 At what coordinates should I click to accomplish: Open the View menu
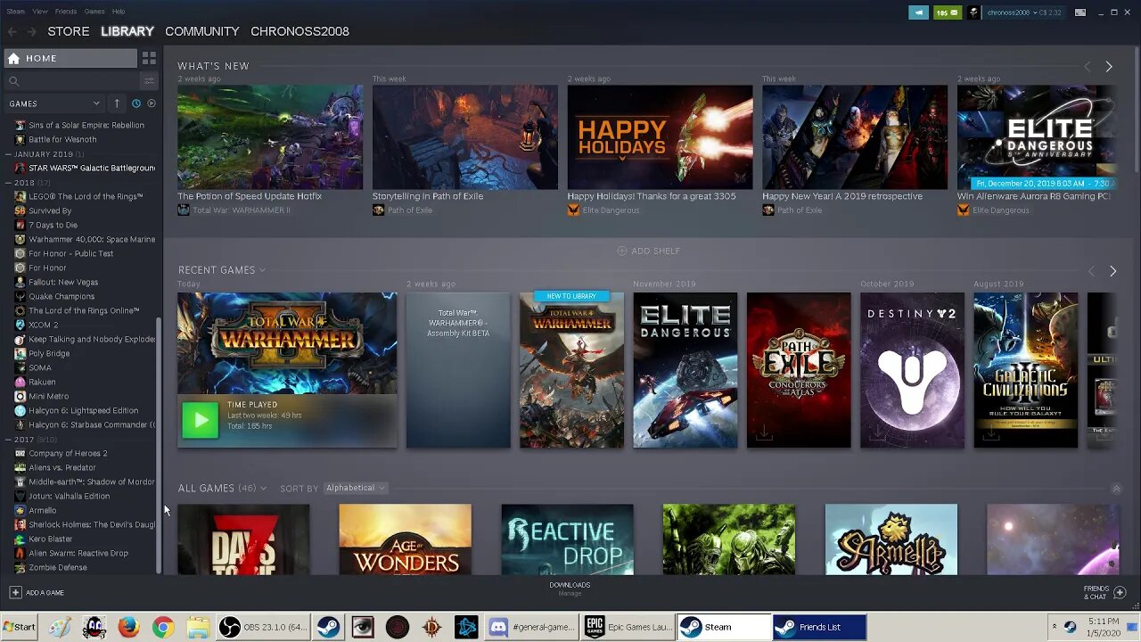coord(40,12)
